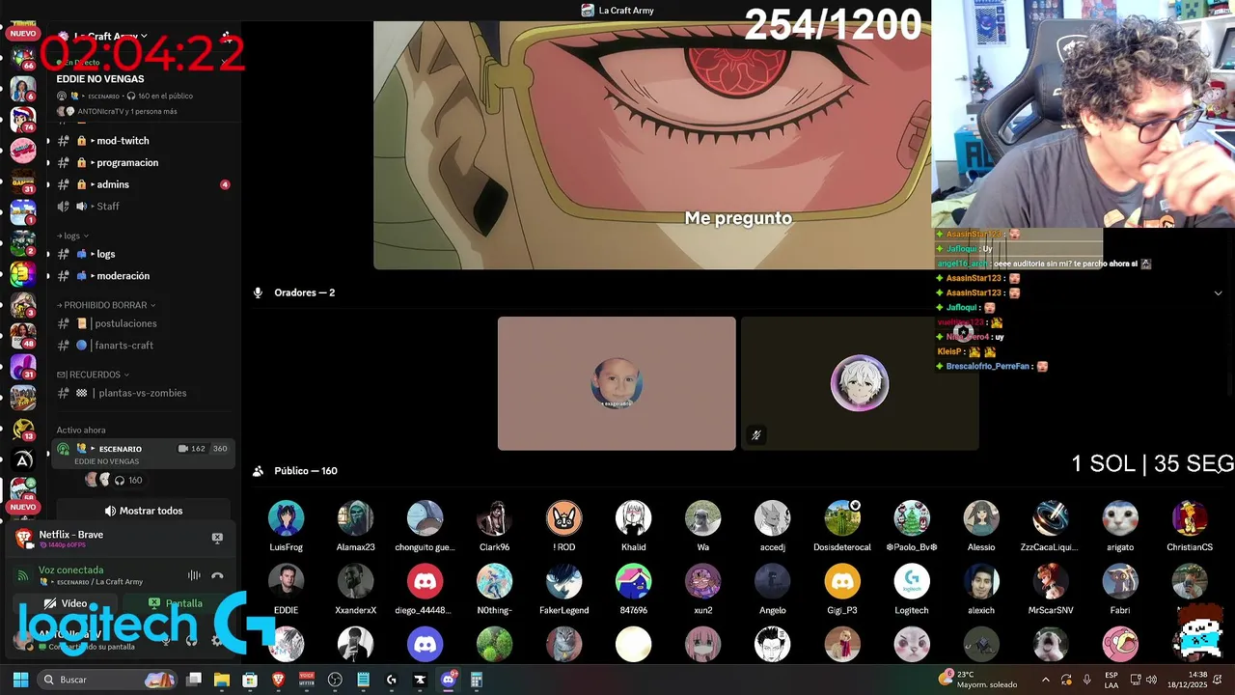Open diego_44448's audience avatar
Image resolution: width=1235 pixels, height=695 pixels.
[x=425, y=582]
